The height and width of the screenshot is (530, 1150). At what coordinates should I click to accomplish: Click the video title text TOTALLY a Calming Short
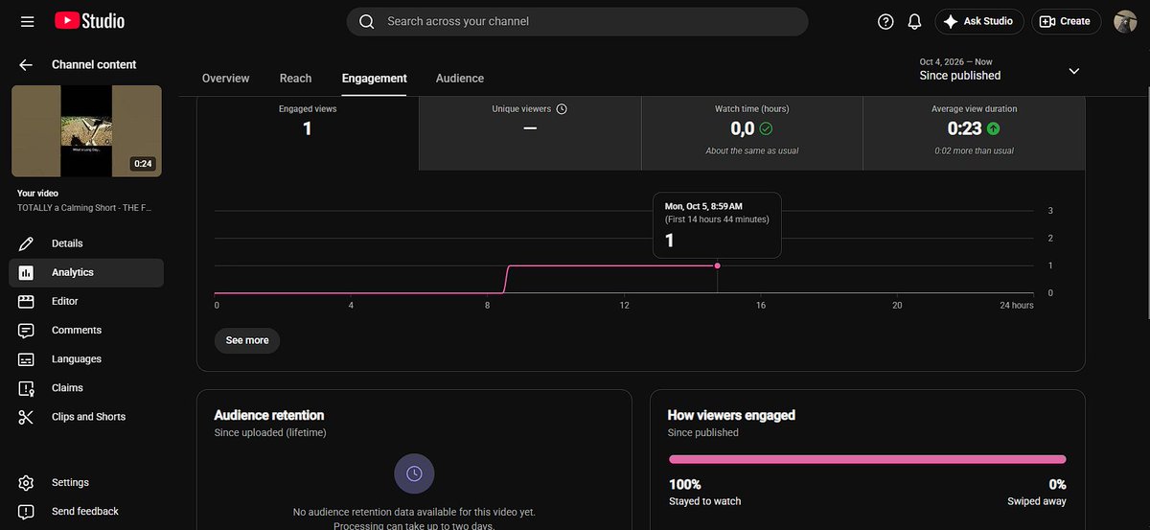tap(84, 208)
